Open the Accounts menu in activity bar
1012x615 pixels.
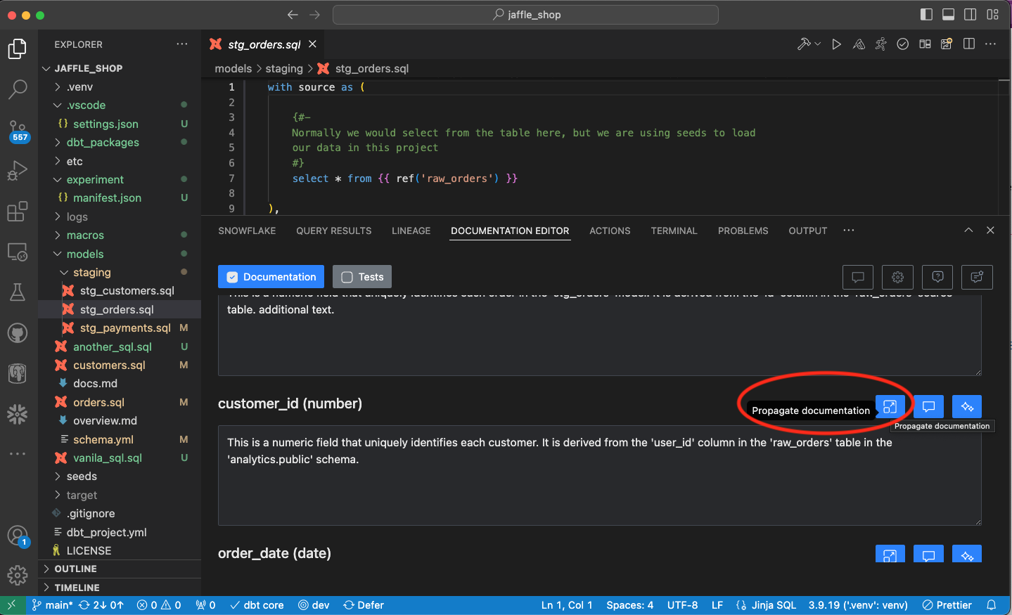tap(17, 536)
